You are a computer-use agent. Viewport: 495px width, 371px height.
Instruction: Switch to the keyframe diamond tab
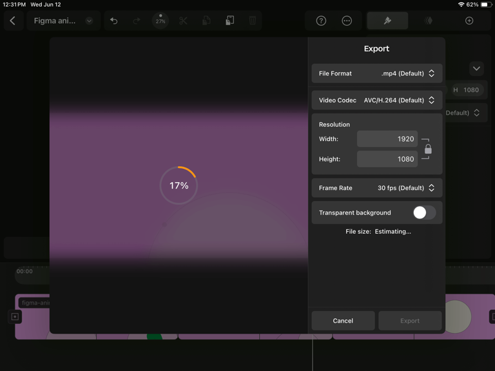[429, 21]
